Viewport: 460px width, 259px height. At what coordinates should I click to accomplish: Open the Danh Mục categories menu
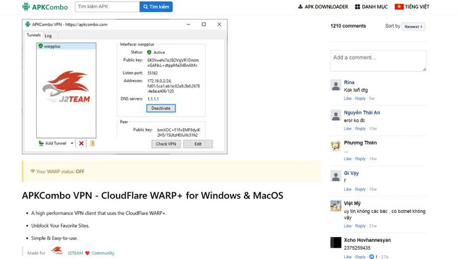point(371,7)
